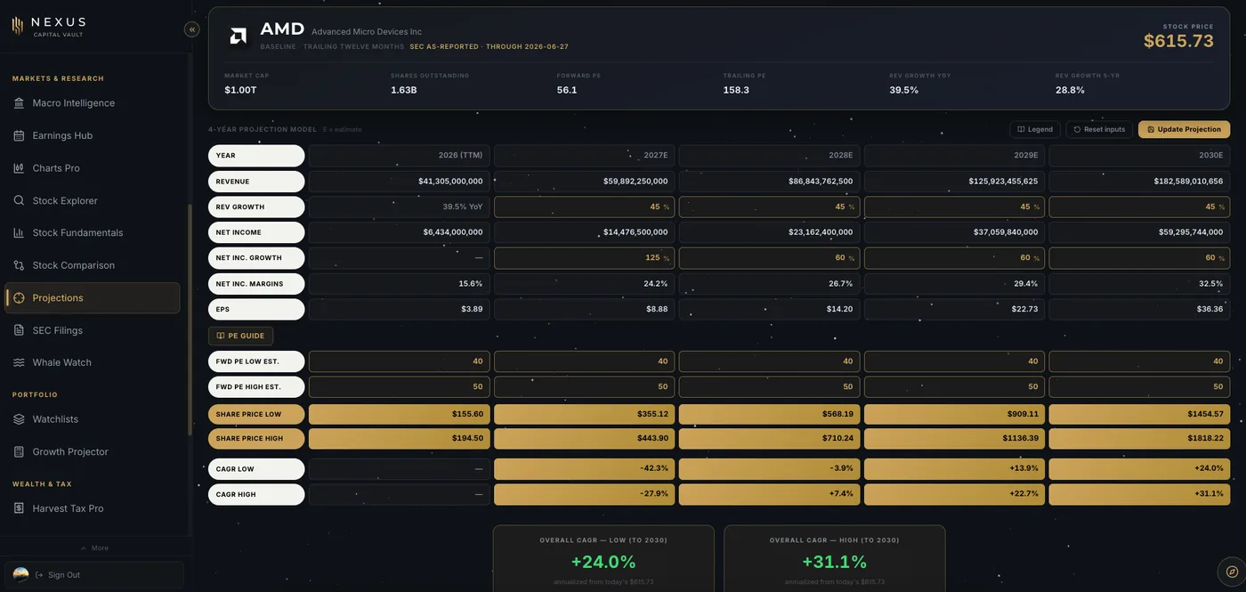Collapse the sidebar with double-chevron button
This screenshot has width=1246, height=592.
(192, 29)
